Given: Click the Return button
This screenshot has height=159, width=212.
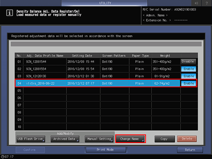Looking at the screenshot, I should point(190,150).
